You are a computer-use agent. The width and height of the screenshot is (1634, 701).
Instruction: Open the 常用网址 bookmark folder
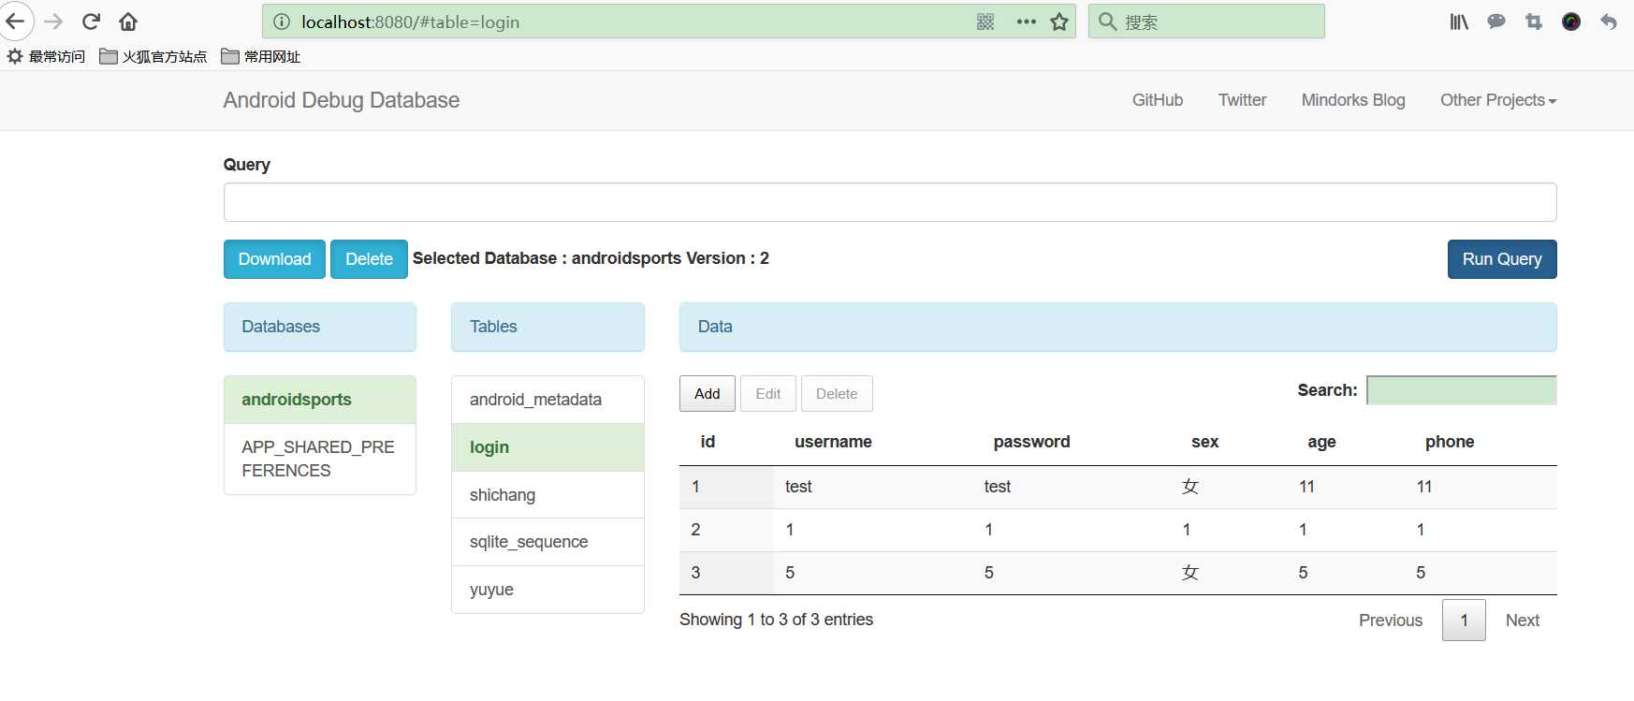(261, 56)
